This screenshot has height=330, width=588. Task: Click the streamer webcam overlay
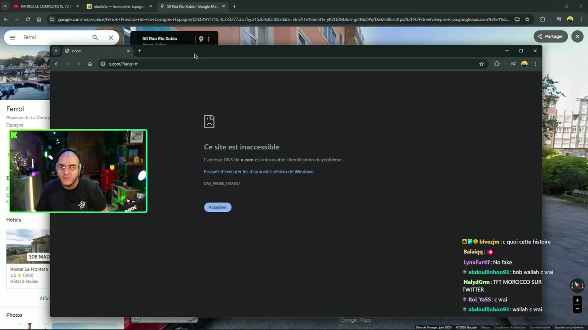click(x=78, y=171)
